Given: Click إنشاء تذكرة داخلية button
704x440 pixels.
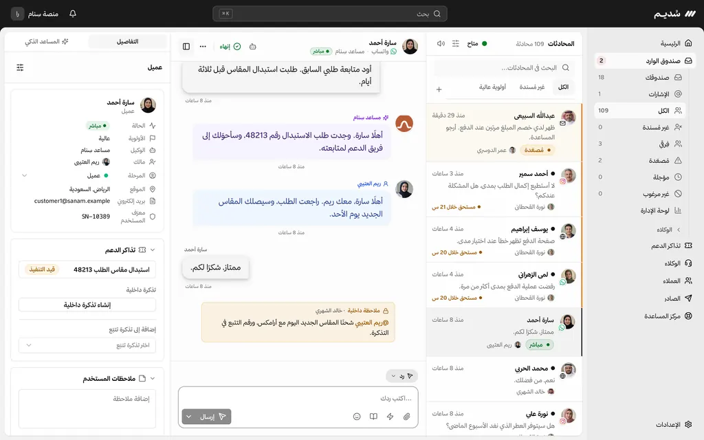Looking at the screenshot, I should pos(87,305).
